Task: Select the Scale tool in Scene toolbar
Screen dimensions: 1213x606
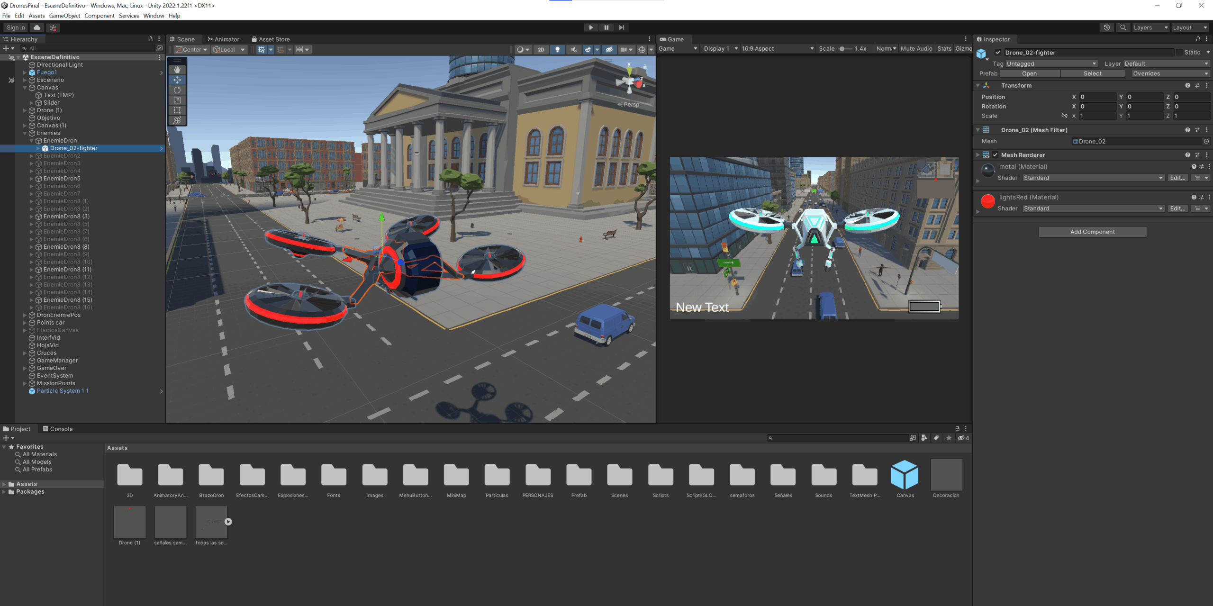Action: [177, 100]
